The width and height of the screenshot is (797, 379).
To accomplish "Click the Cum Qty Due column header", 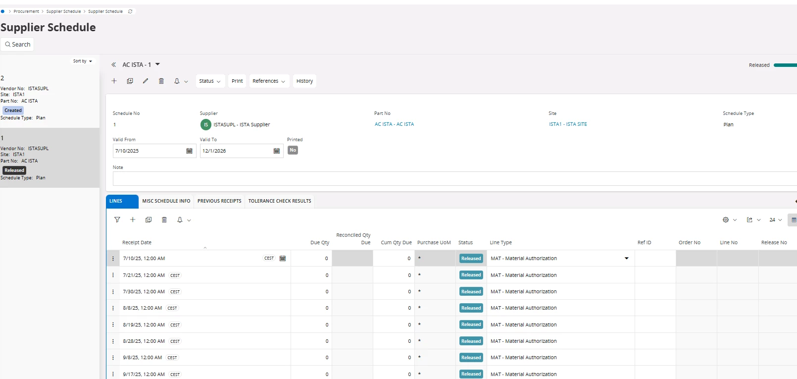I will click(396, 243).
